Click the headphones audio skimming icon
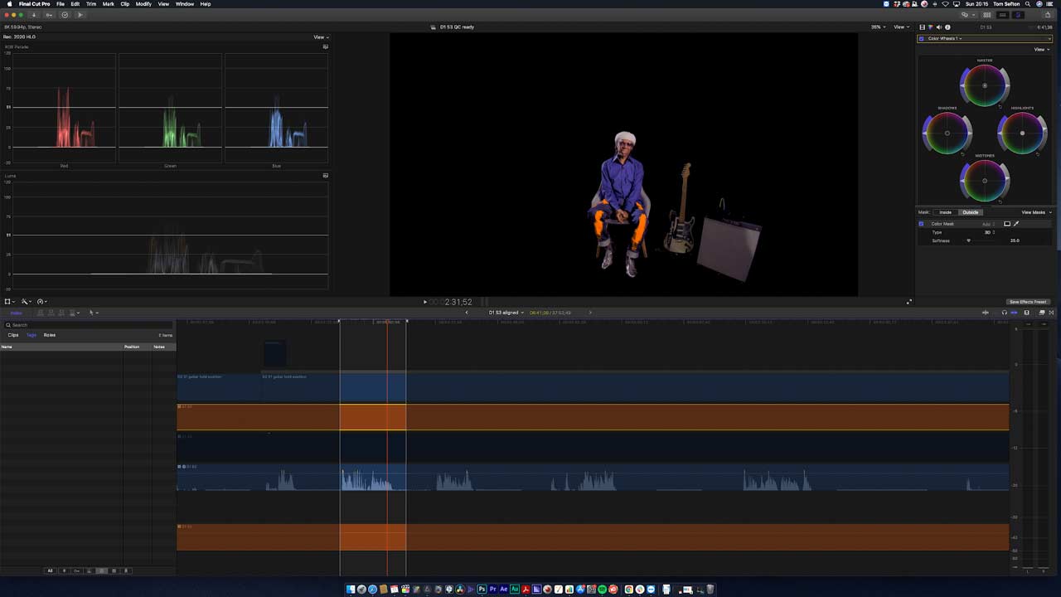Screen dimensions: 1061x597 [1005, 313]
